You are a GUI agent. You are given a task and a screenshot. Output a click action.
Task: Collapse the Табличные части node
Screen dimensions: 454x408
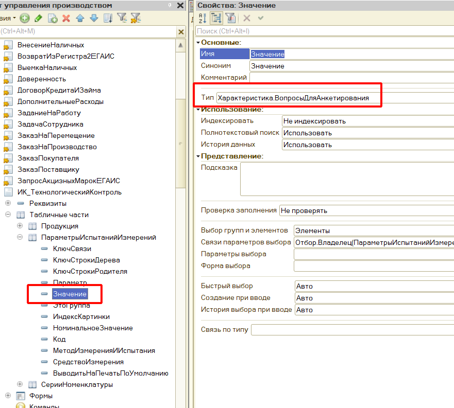point(8,215)
